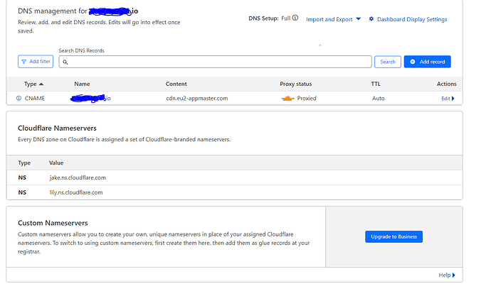Click the Add record button
The height and width of the screenshot is (291, 491).
pyautogui.click(x=427, y=62)
